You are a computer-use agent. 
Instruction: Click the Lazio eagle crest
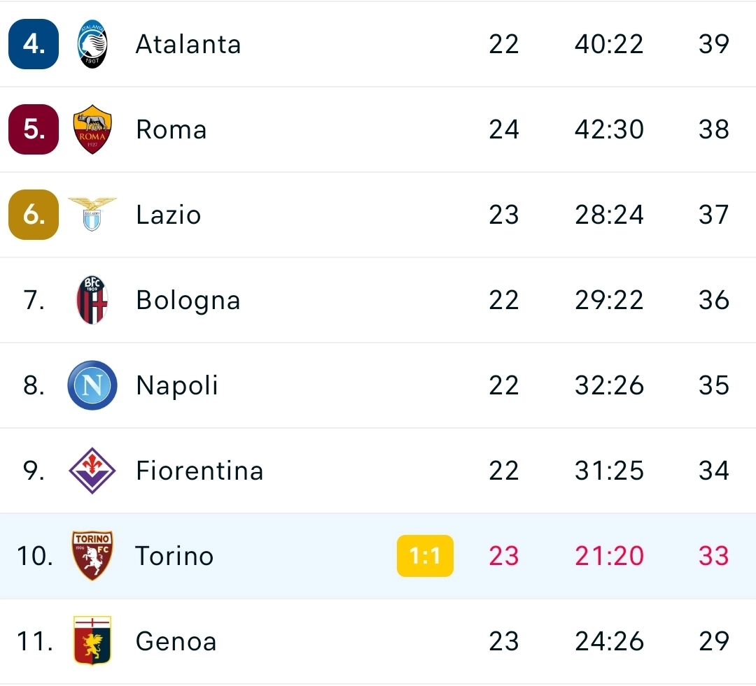92,215
